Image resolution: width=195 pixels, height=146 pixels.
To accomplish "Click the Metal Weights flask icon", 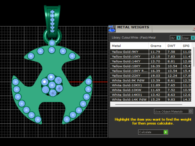I will (112, 29).
